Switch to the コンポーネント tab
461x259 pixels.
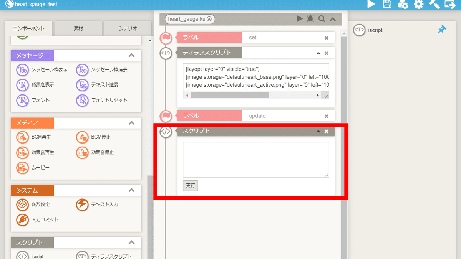click(x=29, y=28)
